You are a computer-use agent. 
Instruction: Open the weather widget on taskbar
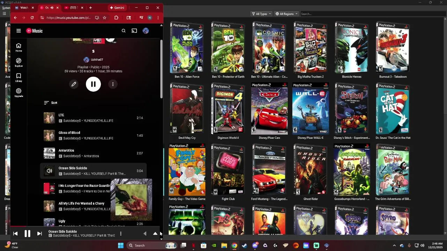[x=12, y=245]
